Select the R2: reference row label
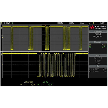This screenshot has height=108, width=108. click(90, 72)
